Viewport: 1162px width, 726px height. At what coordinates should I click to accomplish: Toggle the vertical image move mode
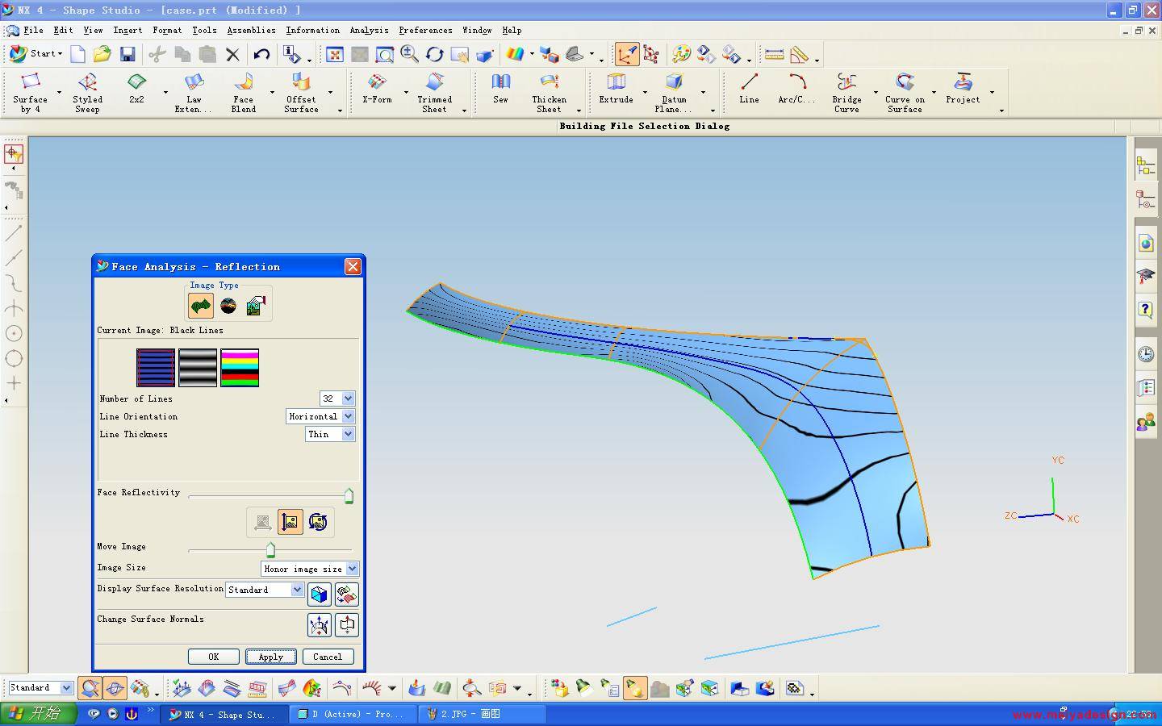(290, 522)
